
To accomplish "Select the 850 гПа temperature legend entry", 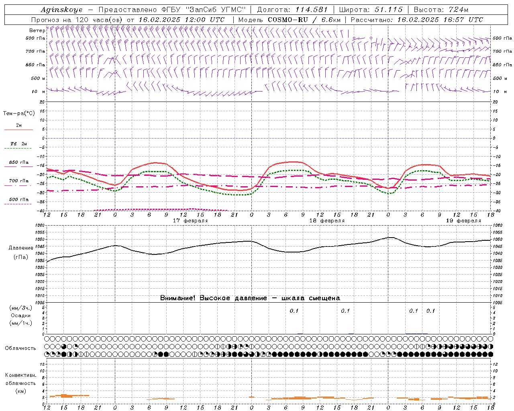I will click(x=19, y=163).
